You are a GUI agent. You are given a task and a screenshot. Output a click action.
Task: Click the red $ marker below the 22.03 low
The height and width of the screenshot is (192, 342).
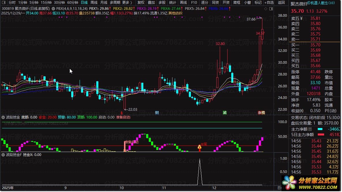coord(122,112)
